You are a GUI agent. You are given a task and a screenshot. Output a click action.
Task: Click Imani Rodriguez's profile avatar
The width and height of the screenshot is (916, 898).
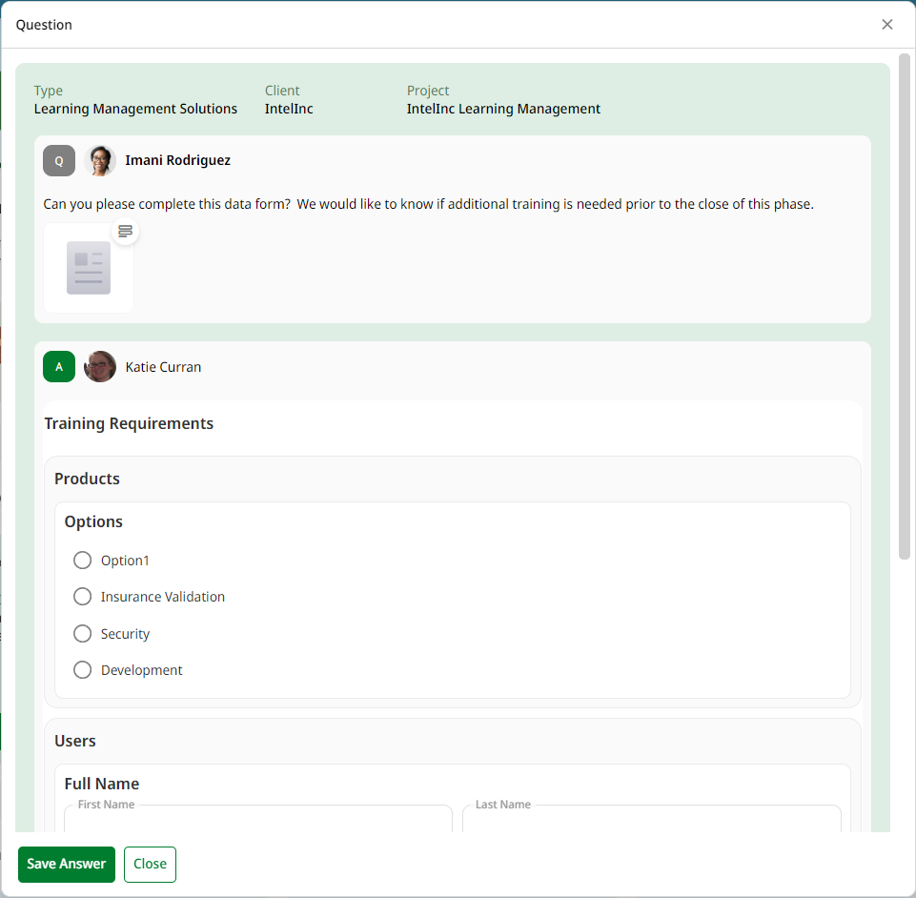click(x=100, y=160)
